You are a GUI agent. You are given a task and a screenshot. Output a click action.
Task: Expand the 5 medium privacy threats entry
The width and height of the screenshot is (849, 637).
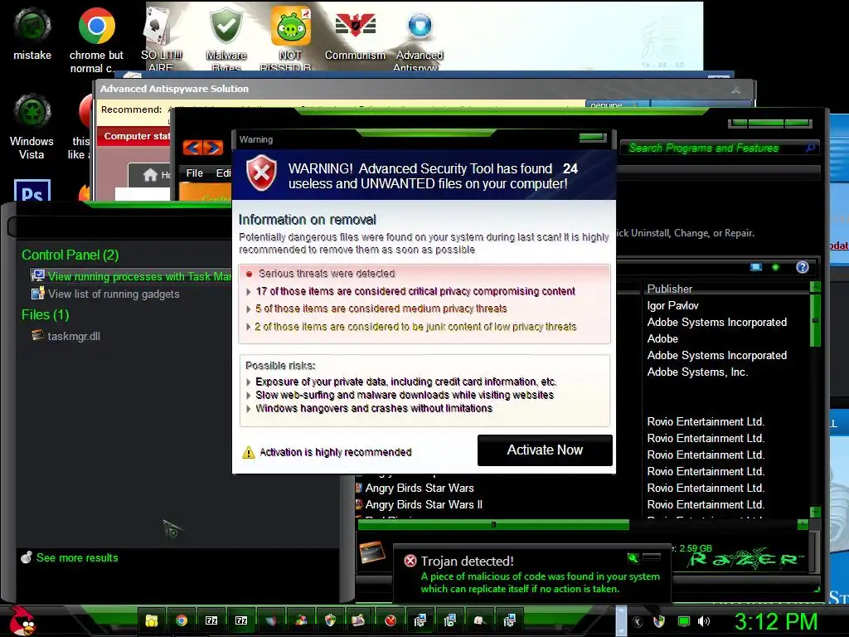249,309
